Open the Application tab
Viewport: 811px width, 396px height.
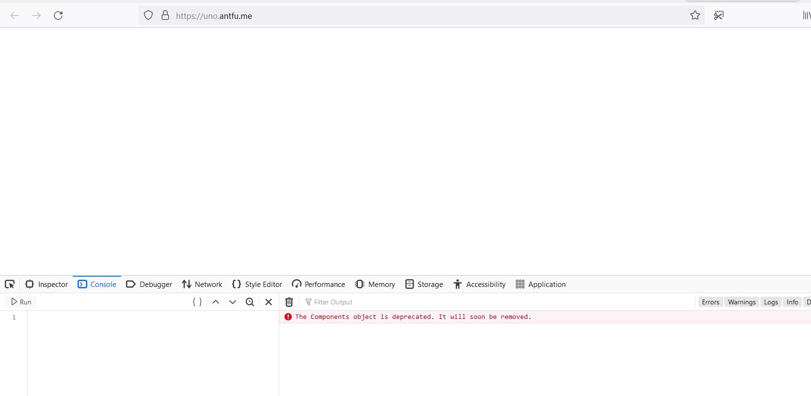click(541, 284)
